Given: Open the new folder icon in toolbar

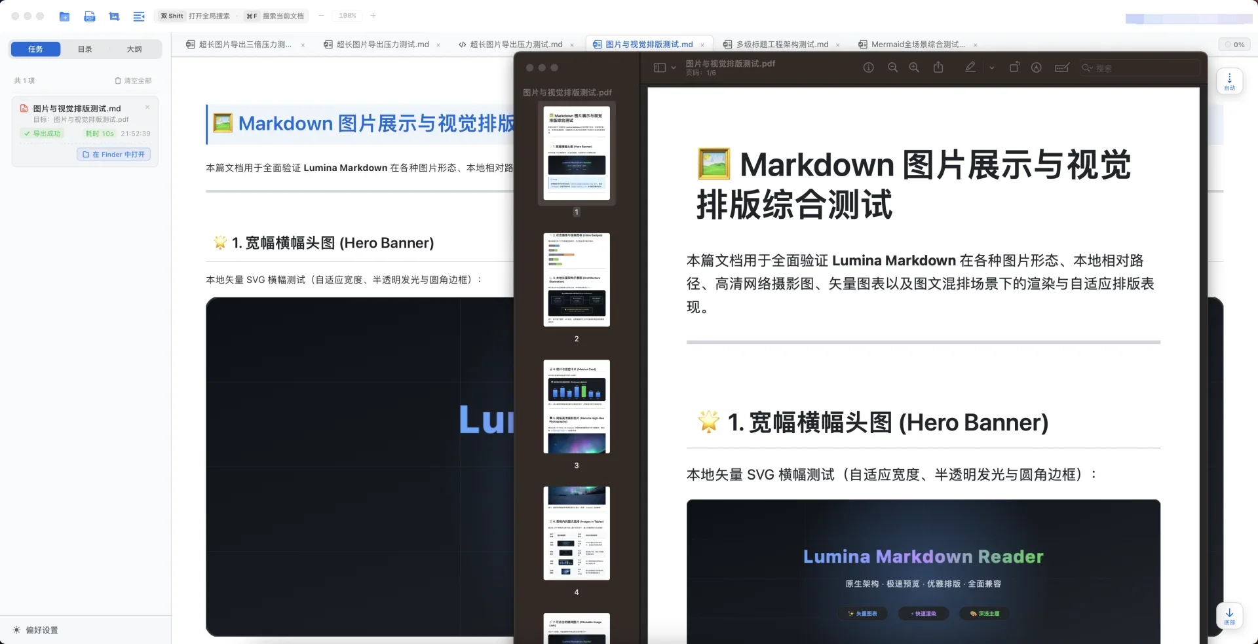Looking at the screenshot, I should pos(64,16).
